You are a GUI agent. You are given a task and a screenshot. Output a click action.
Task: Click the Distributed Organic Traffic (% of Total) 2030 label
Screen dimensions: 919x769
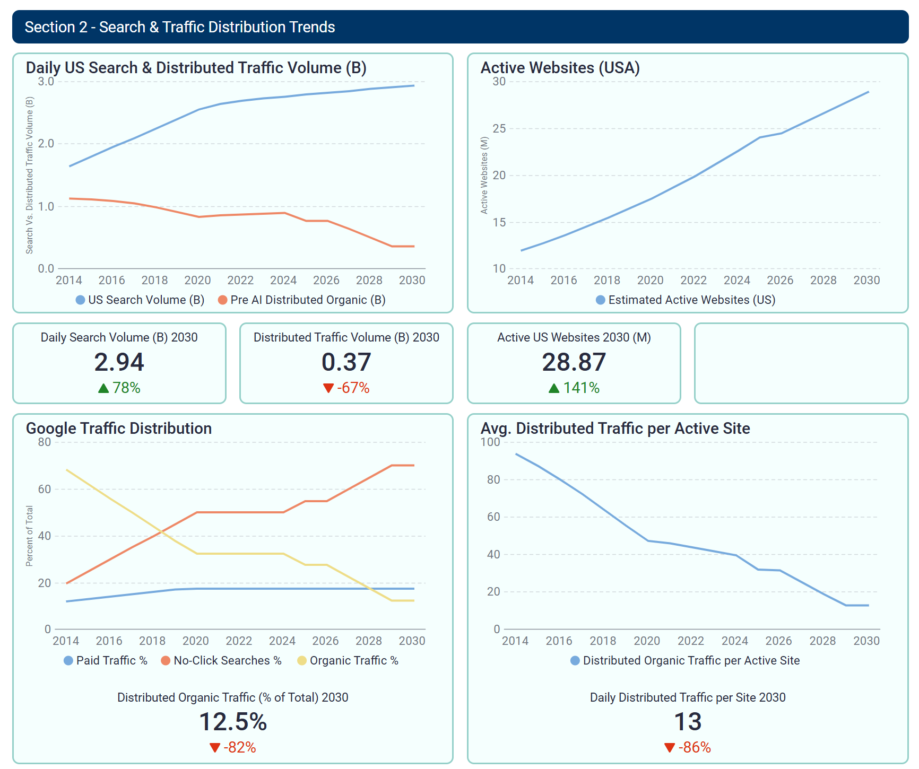pyautogui.click(x=233, y=698)
